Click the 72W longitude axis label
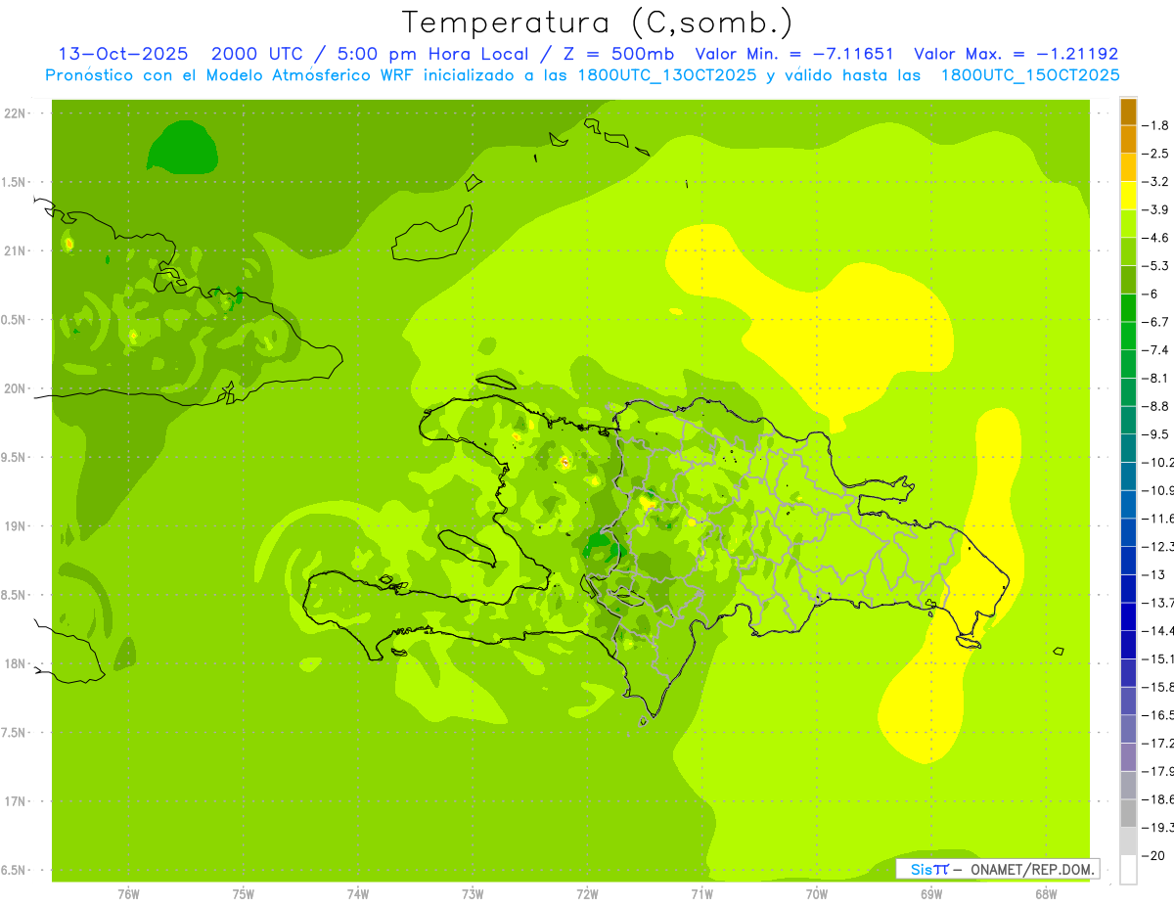The height and width of the screenshot is (907, 1174). point(587,894)
